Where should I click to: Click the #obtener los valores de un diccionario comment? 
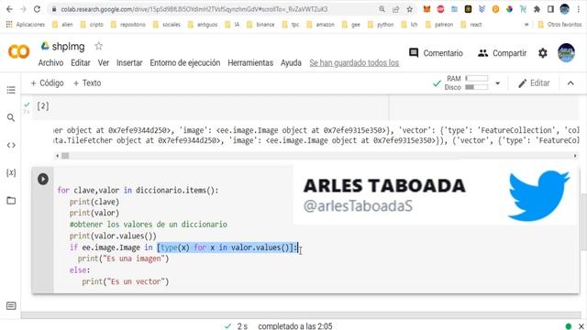pyautogui.click(x=149, y=225)
